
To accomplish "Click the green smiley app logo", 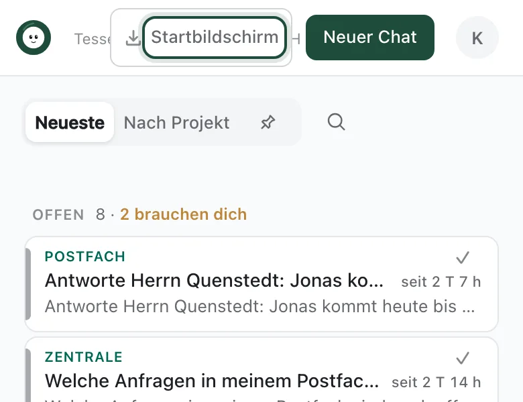I will [x=34, y=38].
